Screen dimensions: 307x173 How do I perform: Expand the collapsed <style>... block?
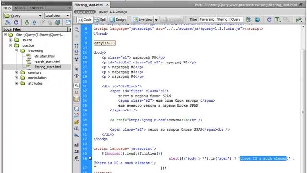coord(105,43)
